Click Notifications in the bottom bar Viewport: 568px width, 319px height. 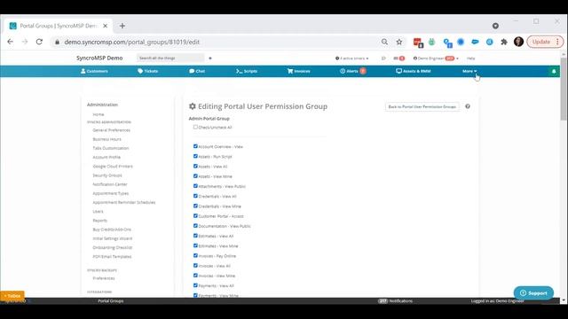395,301
